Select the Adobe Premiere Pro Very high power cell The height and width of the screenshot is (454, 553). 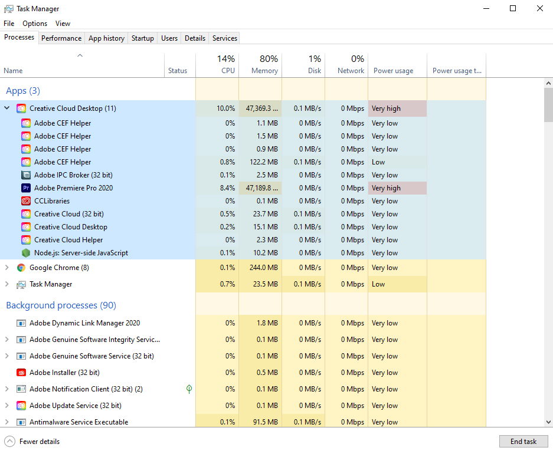[397, 188]
